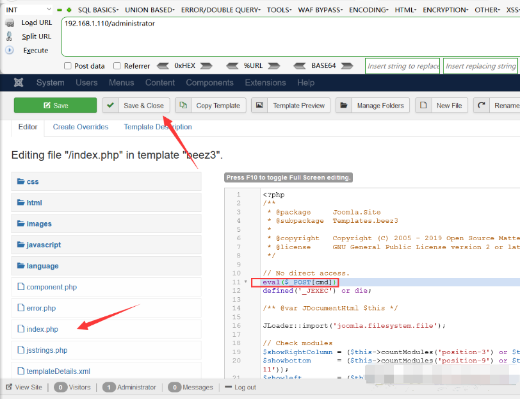Click left arrow before 0xHEX
The width and height of the screenshot is (520, 399).
tap(163, 66)
